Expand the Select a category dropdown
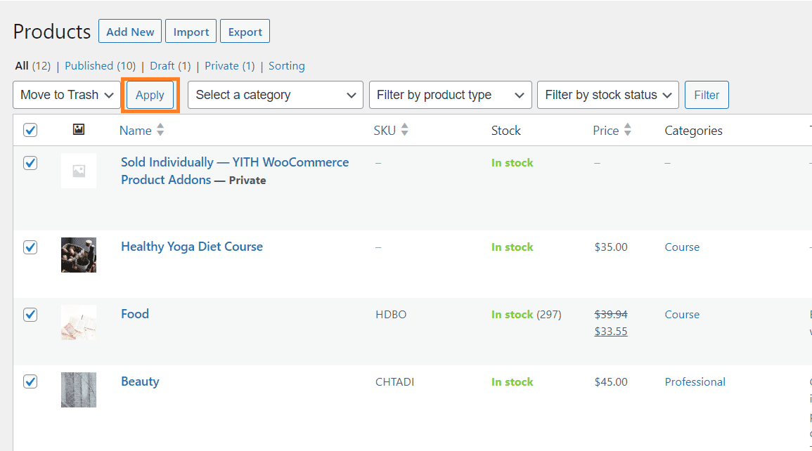This screenshot has width=812, height=451. tap(276, 95)
